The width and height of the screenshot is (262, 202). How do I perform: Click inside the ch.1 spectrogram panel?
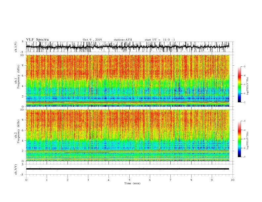(128, 81)
